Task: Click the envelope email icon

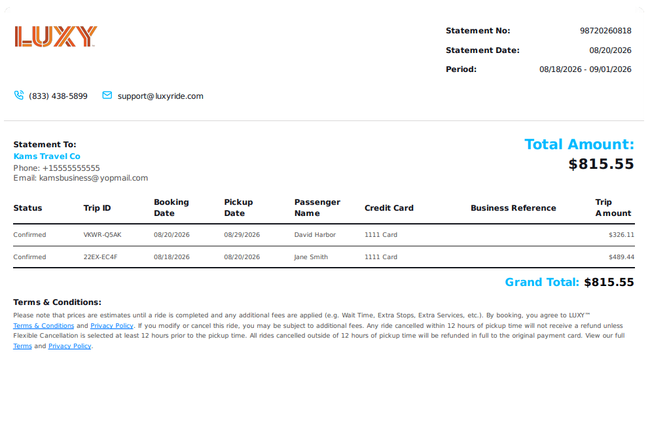Action: click(x=107, y=96)
